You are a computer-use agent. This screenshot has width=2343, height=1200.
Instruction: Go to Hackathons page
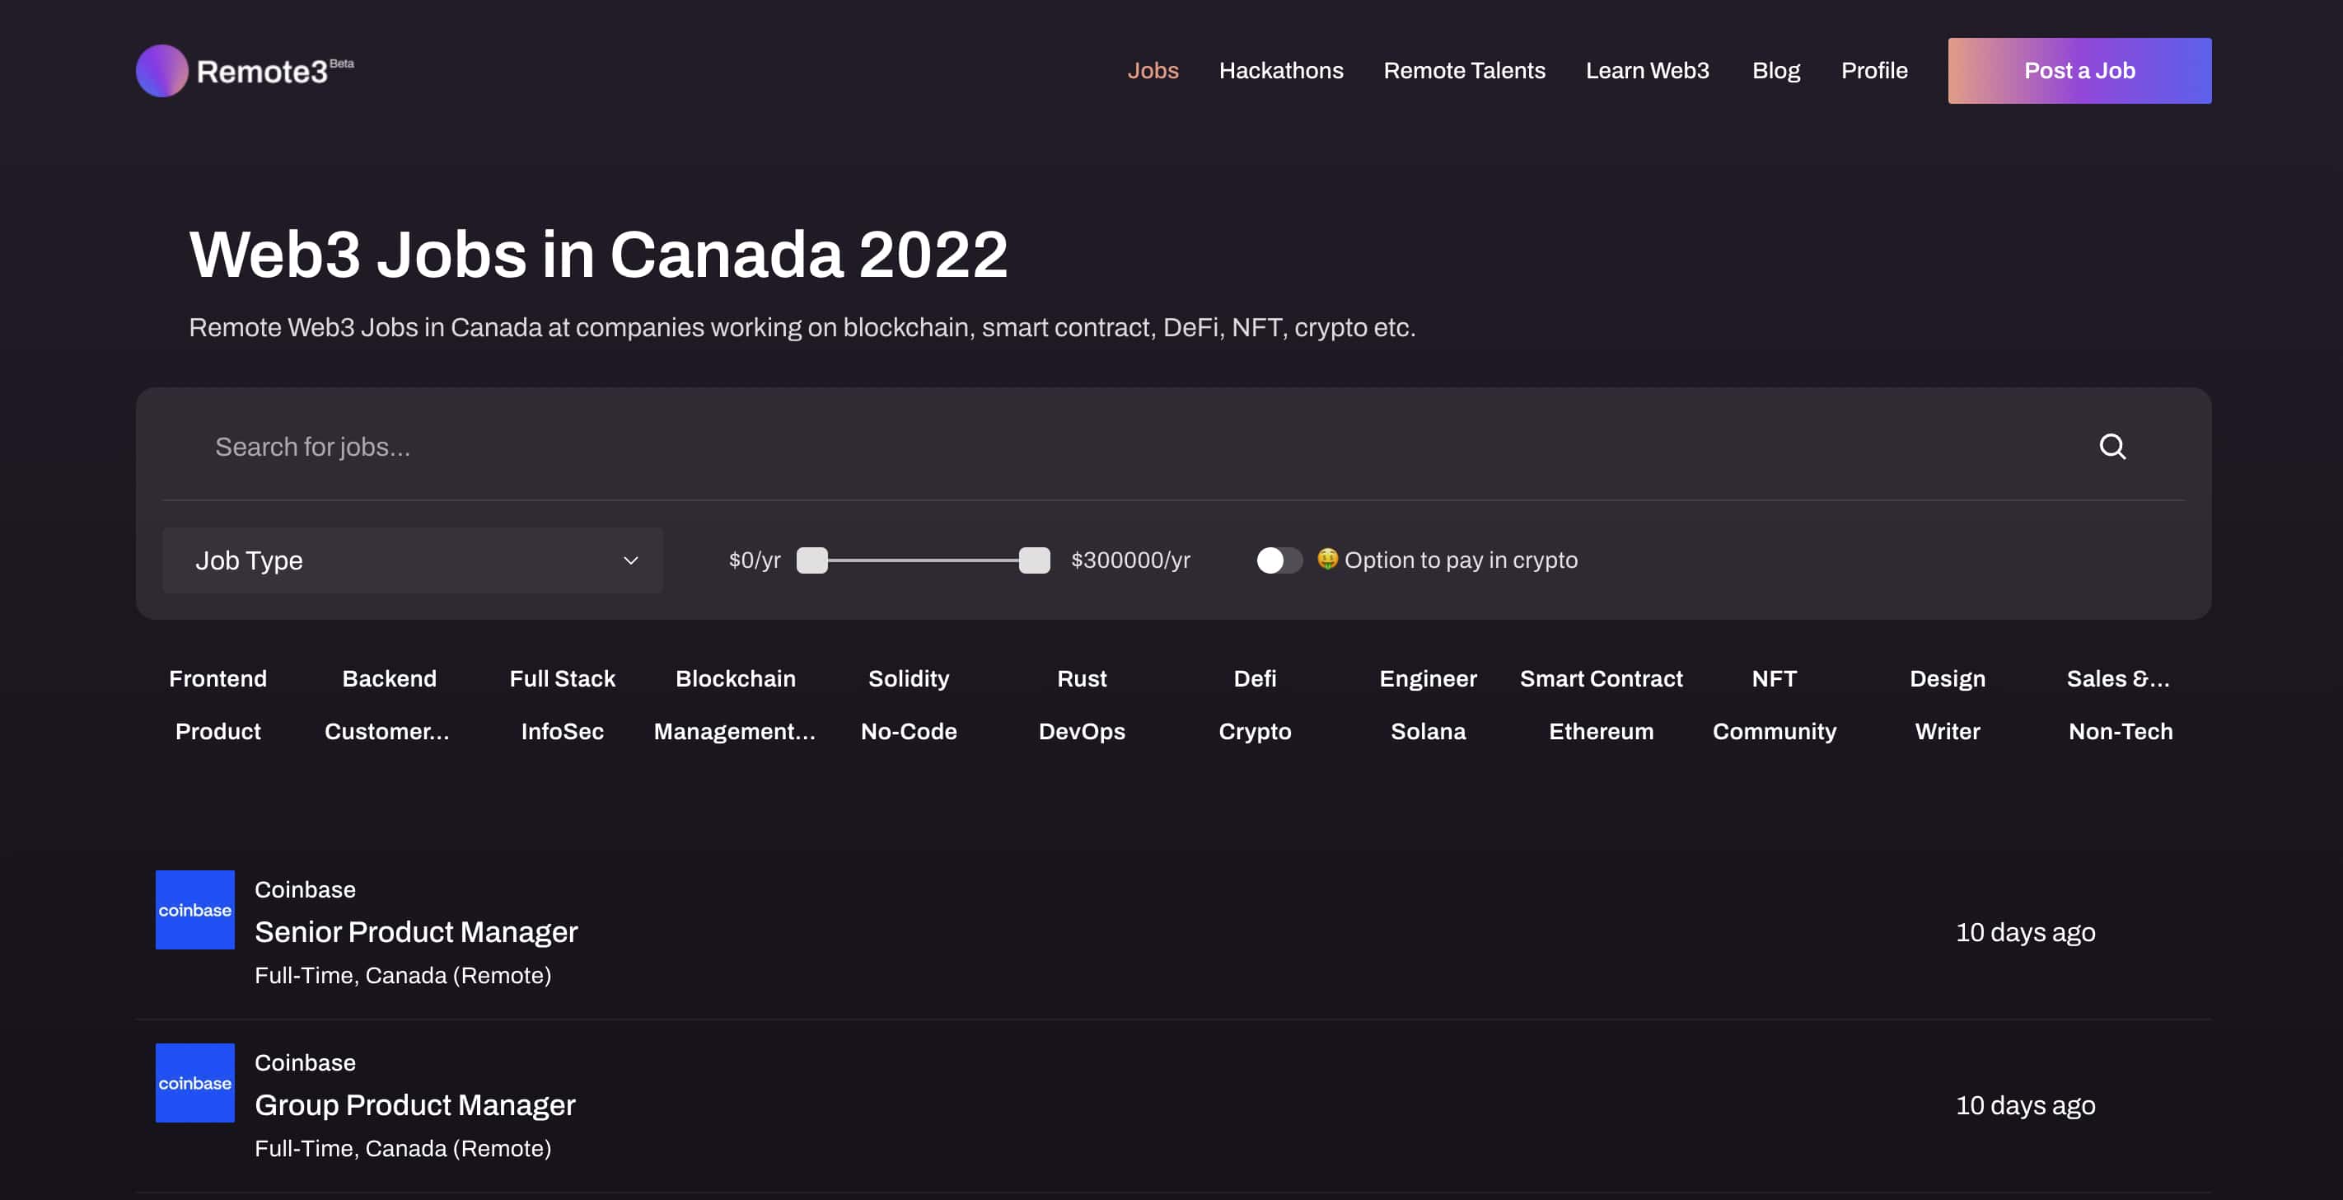pyautogui.click(x=1280, y=71)
